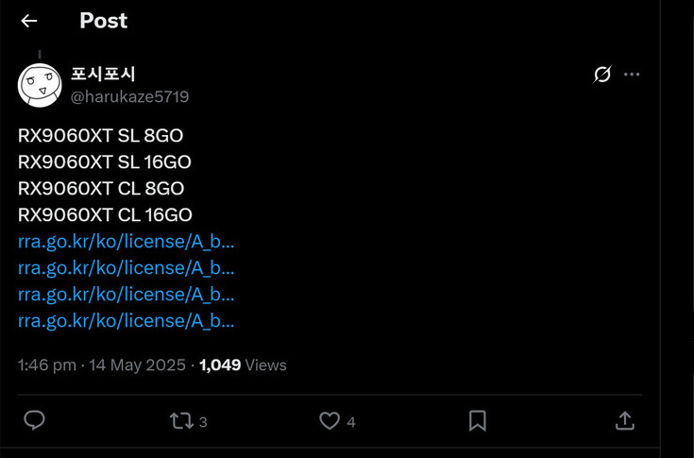Go back using the left arrow
This screenshot has height=458, width=694.
(29, 21)
